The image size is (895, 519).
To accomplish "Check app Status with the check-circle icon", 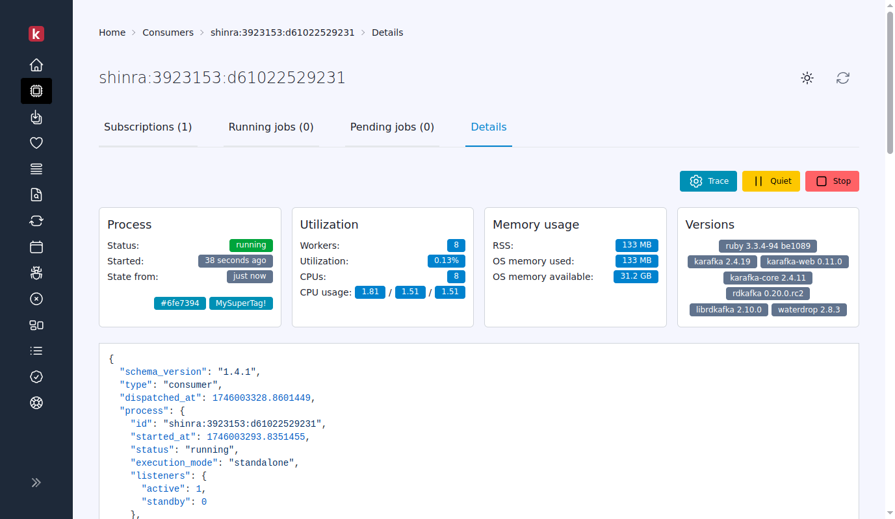I will click(x=36, y=377).
